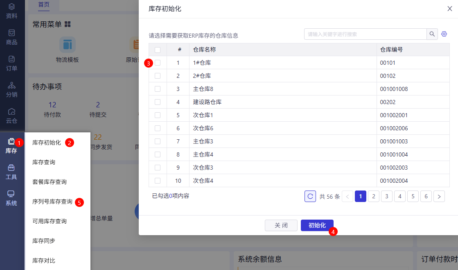This screenshot has height=270, width=458.
Task: Check the box for 建设路仓库
Action: [158, 102]
